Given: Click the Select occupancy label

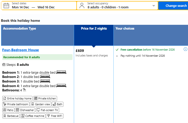Looking at the screenshot, I should point(98,3).
